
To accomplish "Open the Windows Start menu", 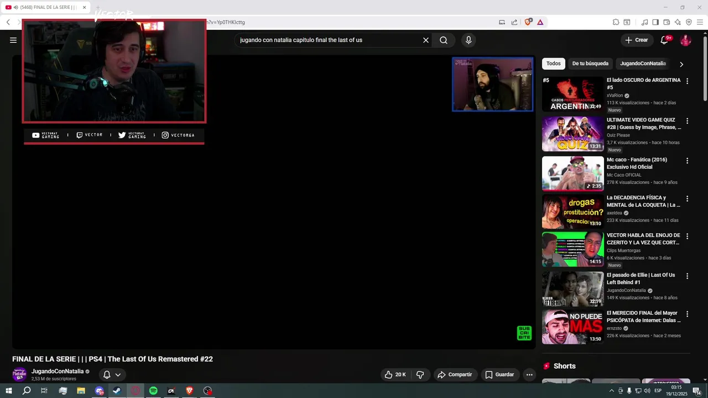I will tap(9, 391).
